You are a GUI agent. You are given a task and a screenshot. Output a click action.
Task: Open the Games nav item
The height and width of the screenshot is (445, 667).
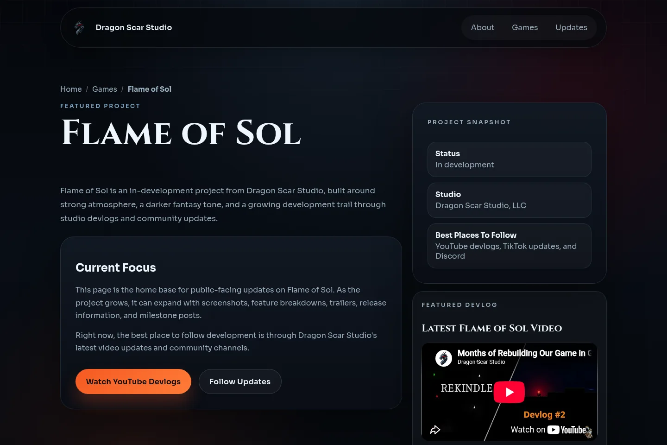(525, 27)
